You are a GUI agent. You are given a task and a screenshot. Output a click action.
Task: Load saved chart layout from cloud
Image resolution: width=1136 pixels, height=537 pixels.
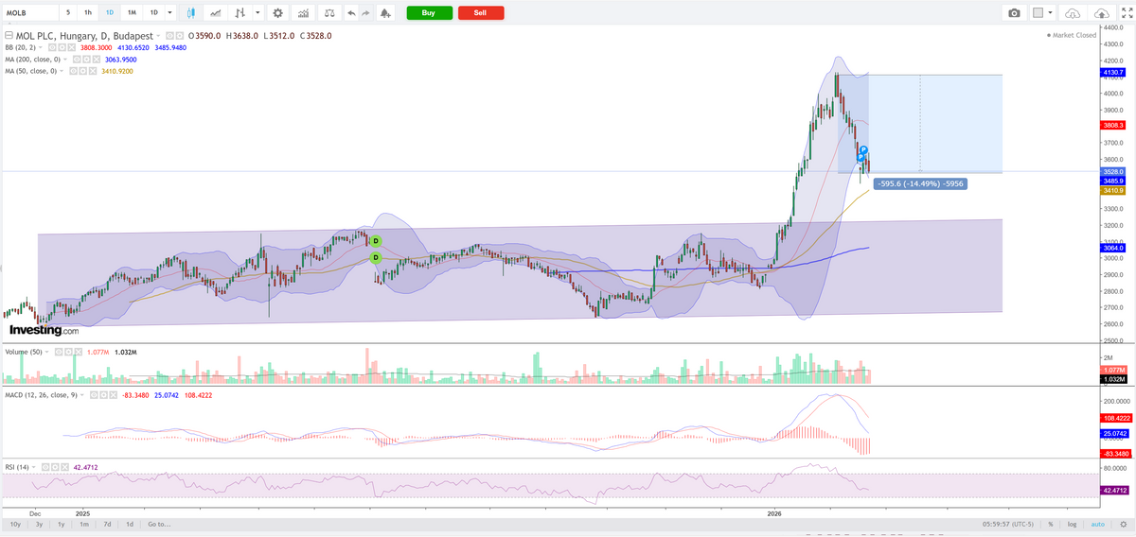tap(1073, 13)
